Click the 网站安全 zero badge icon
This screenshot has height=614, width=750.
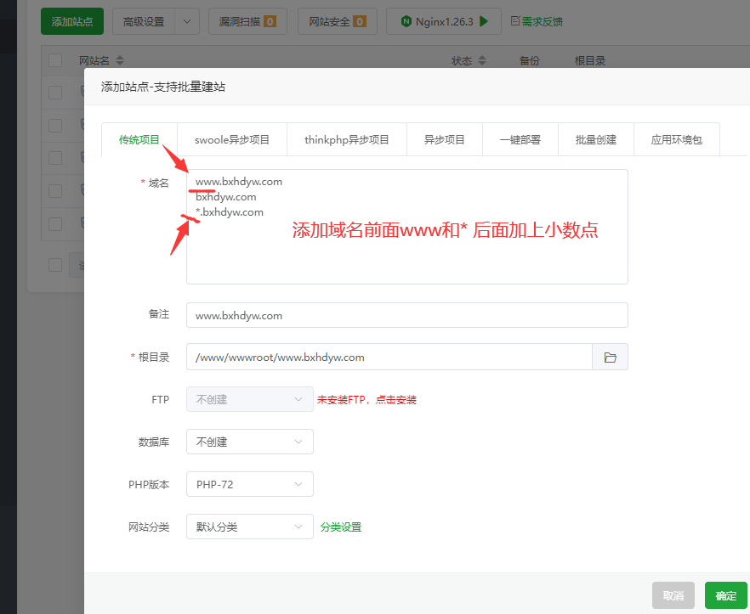click(361, 21)
